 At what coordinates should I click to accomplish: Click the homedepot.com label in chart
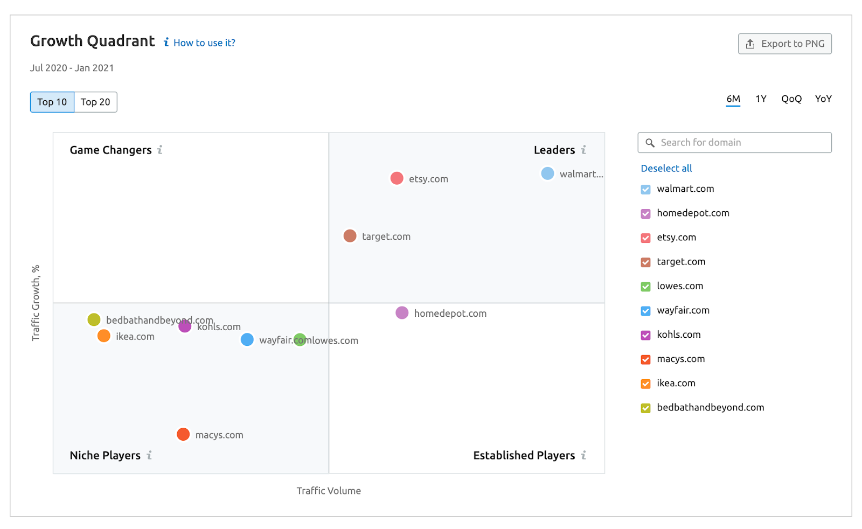pos(450,314)
